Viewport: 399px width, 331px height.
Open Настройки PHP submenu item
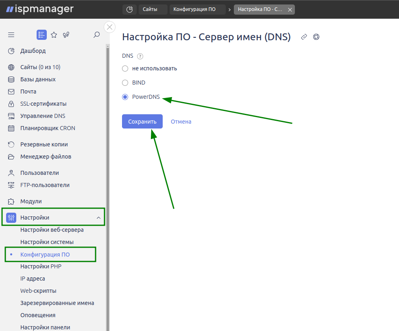click(41, 267)
